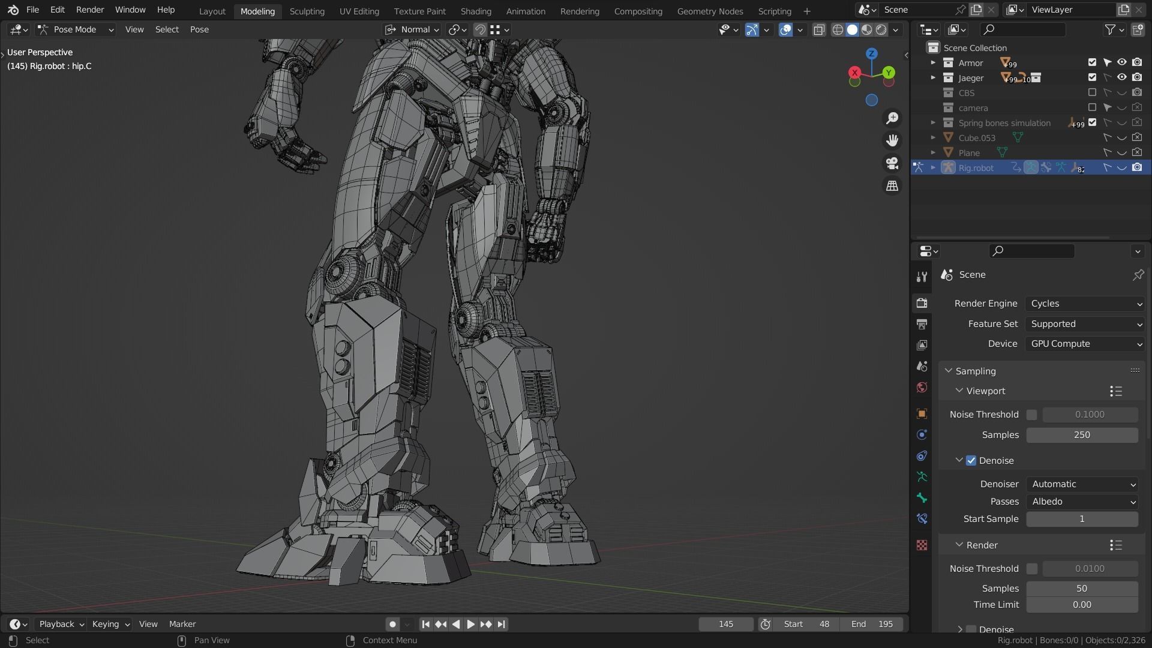Open the World properties tab icon

(x=922, y=387)
